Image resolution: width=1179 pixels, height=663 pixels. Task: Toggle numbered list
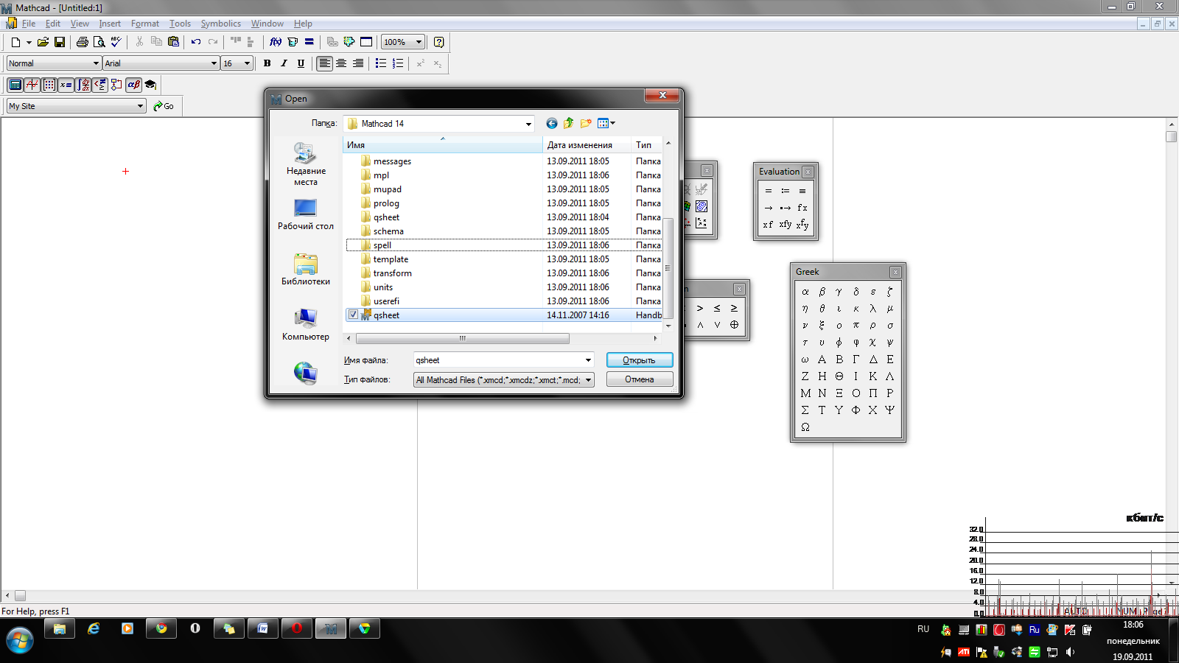coord(398,63)
